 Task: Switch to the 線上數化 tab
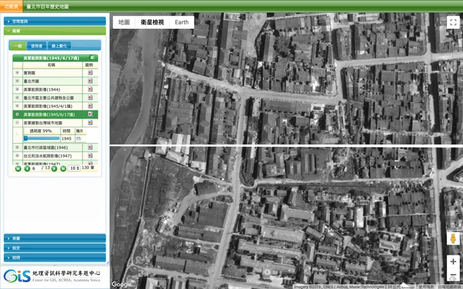pyautogui.click(x=59, y=46)
